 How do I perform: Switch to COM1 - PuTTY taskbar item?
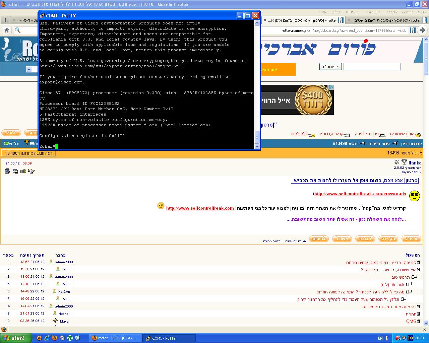169,338
